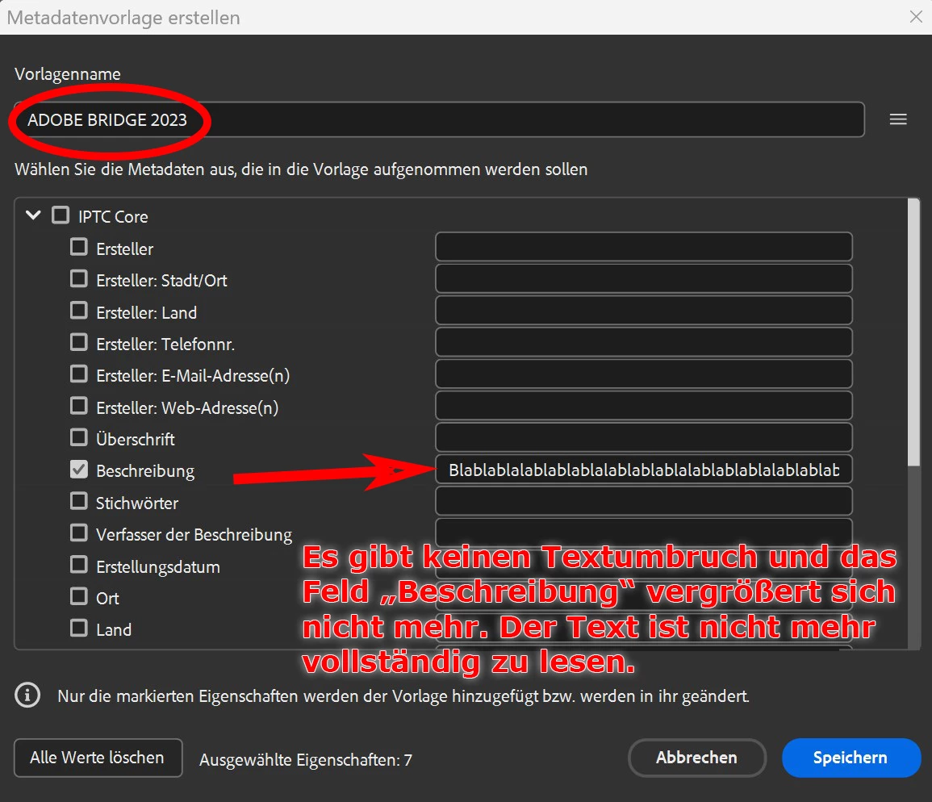The image size is (932, 802).
Task: Enable the Ersteller: Telefonnr. checkbox
Action: (x=78, y=342)
